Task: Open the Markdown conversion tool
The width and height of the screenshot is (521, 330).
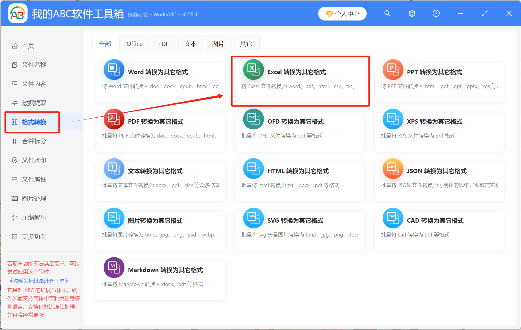Action: 160,276
